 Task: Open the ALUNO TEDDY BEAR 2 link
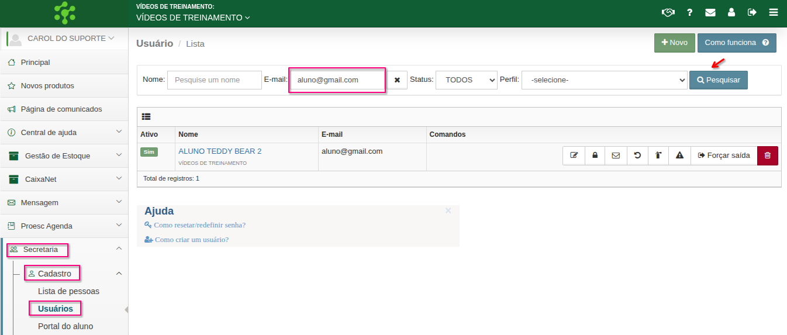220,151
